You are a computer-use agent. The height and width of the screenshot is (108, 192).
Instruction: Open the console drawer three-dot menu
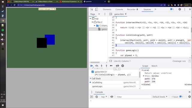91,92
